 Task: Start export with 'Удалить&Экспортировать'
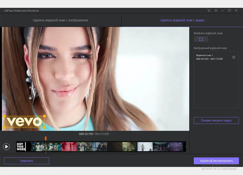[216, 161]
